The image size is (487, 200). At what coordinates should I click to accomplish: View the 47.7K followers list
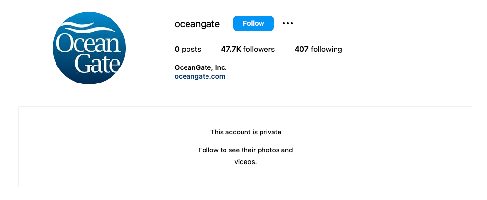tap(247, 49)
